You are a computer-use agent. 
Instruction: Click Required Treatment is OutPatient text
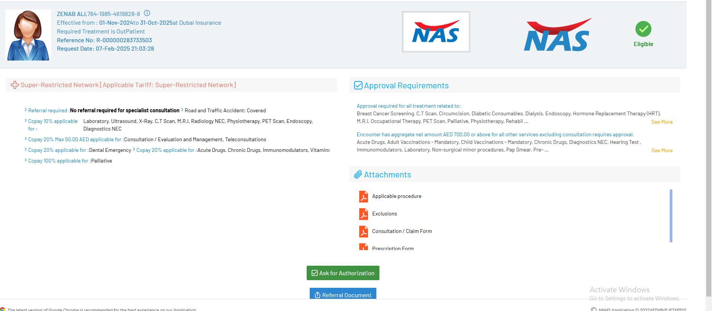click(x=101, y=32)
